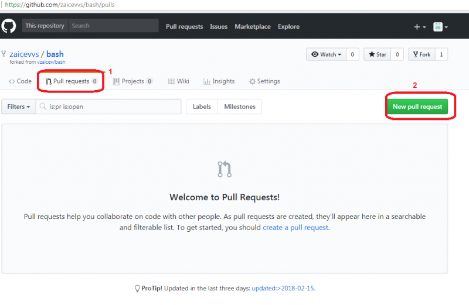The image size is (469, 305).
Task: Star the bash repository
Action: [x=377, y=54]
